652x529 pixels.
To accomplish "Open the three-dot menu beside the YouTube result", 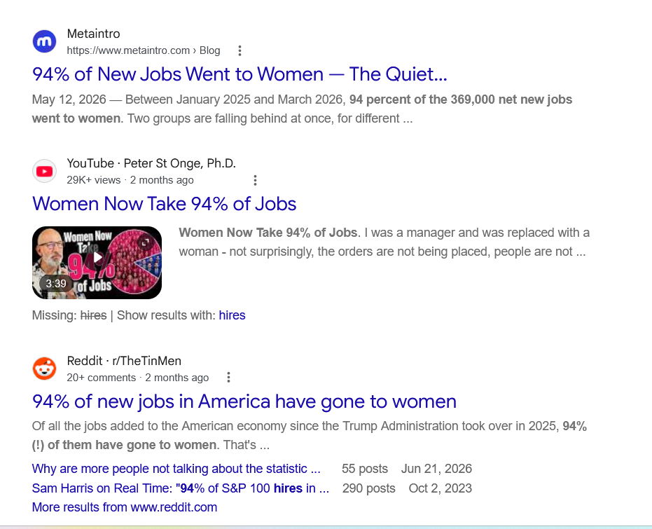I will click(x=255, y=180).
